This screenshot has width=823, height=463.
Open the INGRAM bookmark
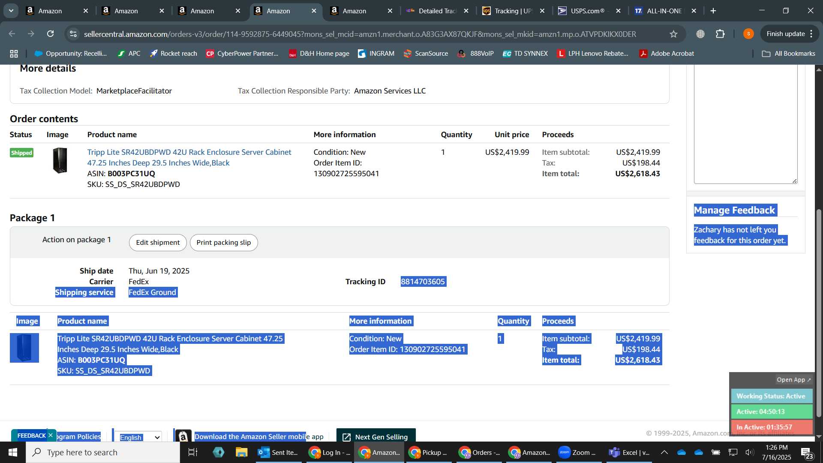pos(376,54)
